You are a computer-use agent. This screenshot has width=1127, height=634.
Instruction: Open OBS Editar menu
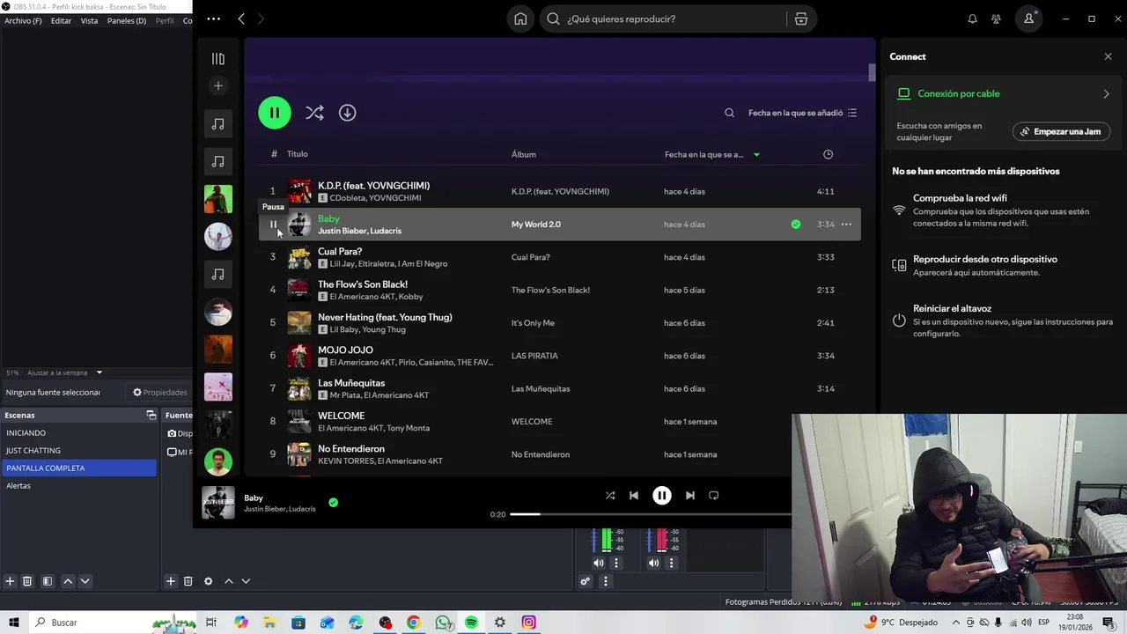click(x=61, y=20)
